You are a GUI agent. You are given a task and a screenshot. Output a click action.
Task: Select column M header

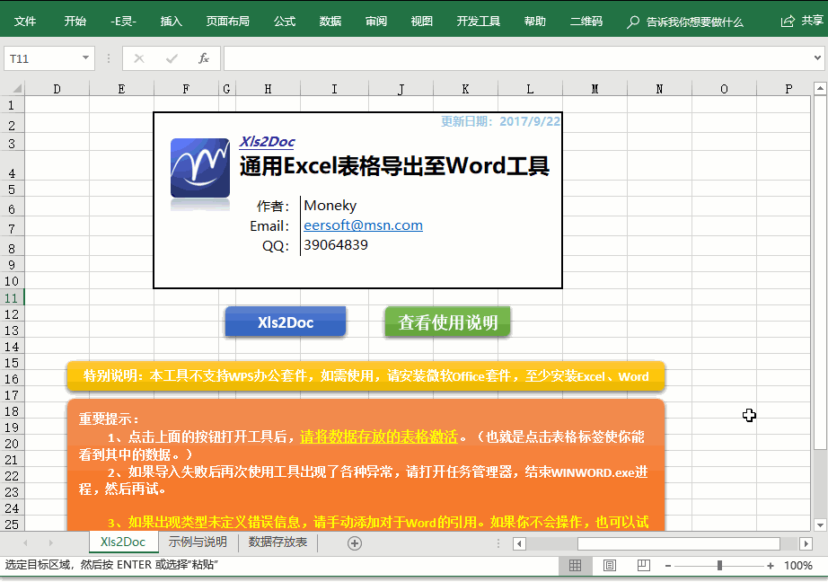coord(595,89)
